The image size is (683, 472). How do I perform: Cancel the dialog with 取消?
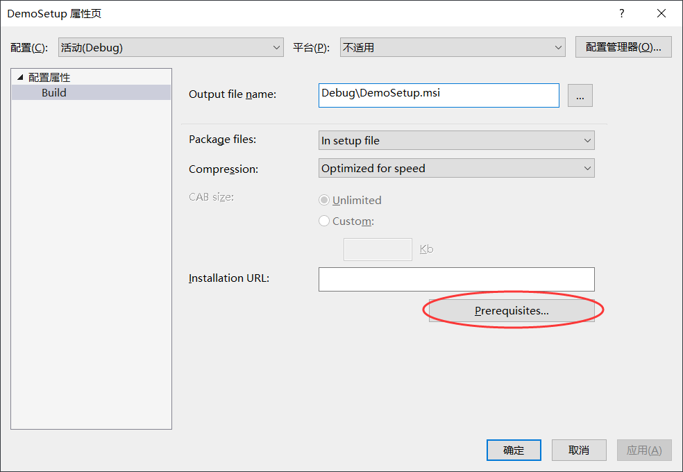click(x=579, y=450)
